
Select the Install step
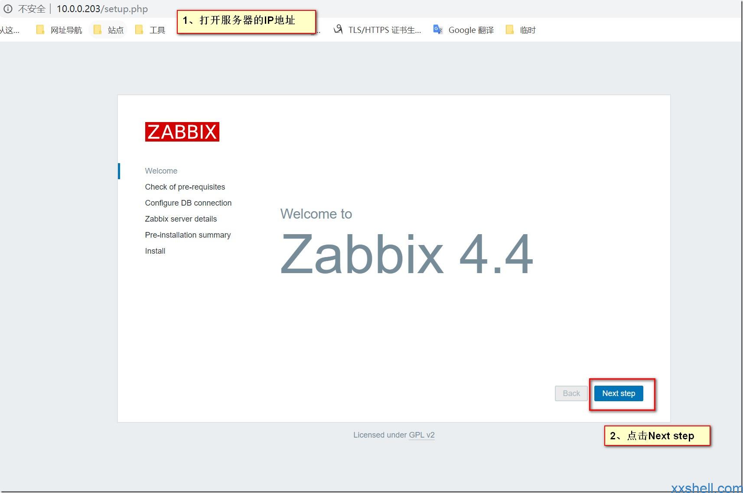[x=155, y=251]
